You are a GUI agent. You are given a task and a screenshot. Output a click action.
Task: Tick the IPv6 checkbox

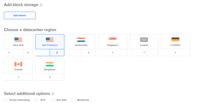pos(37,100)
